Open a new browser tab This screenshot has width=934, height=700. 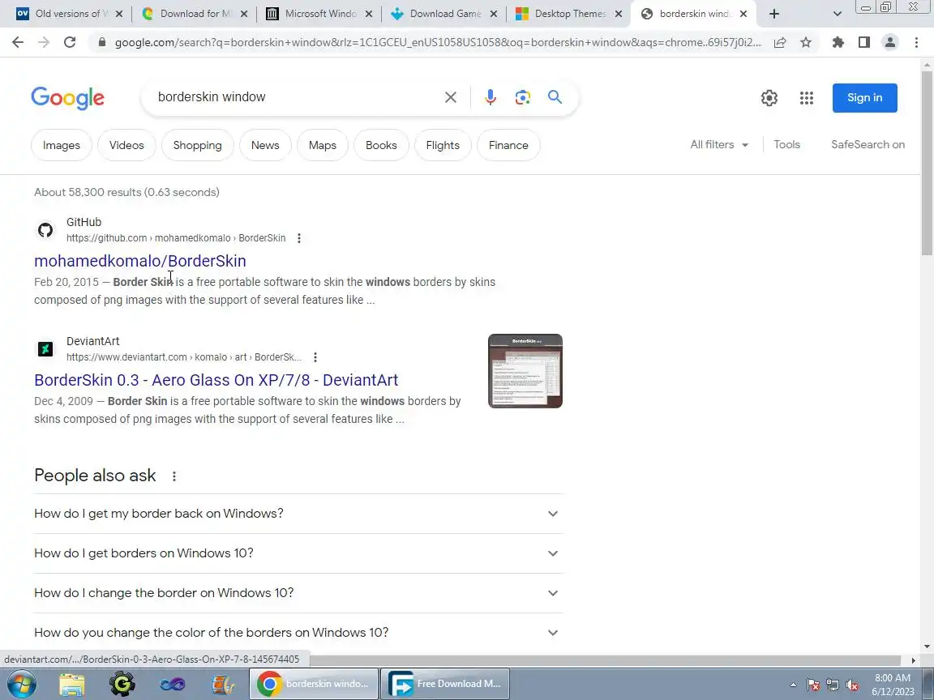(x=773, y=14)
